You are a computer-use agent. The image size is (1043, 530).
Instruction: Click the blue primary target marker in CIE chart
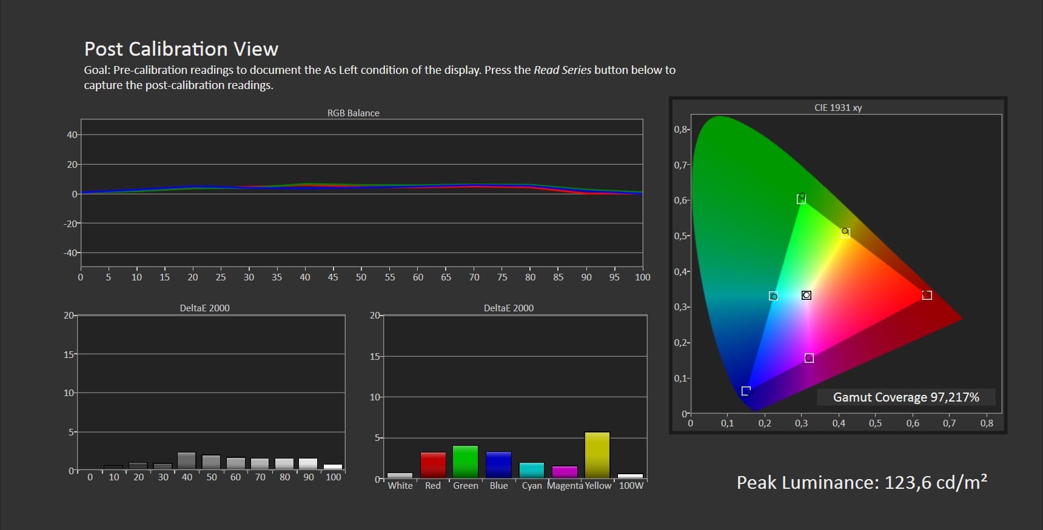tap(746, 391)
